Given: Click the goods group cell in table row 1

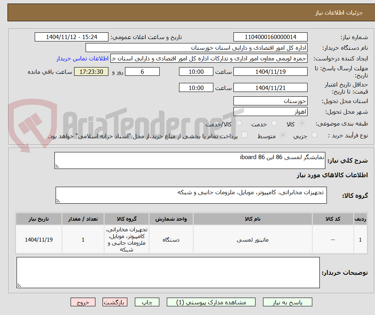Looking at the screenshot, I should click(x=127, y=240).
